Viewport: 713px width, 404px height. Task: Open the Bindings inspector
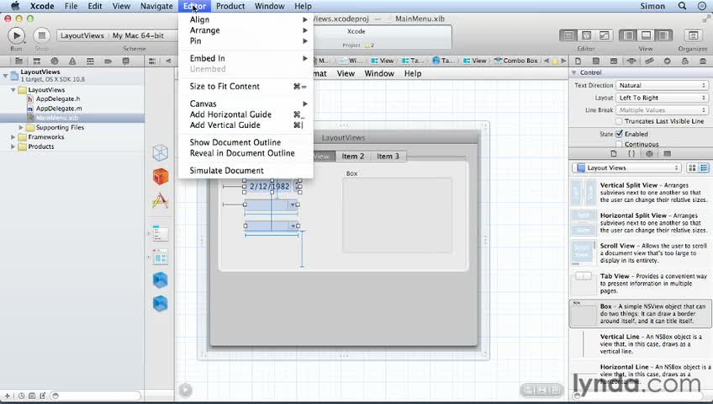click(x=684, y=61)
